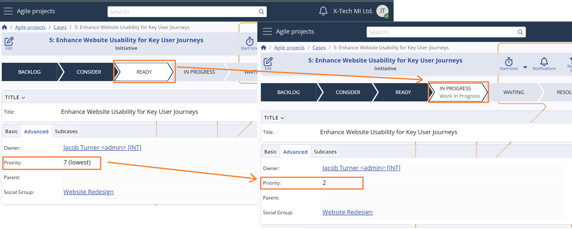Viewport: 572px width, 229px height.
Task: Open the hamburger menu in left window
Action: click(8, 11)
